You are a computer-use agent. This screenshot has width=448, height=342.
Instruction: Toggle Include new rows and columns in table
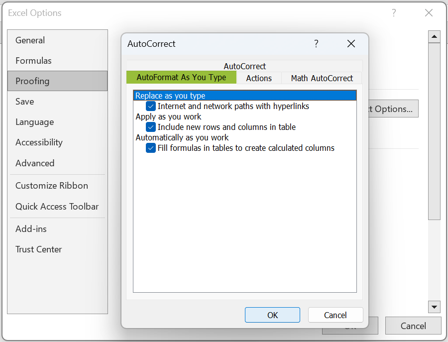(x=150, y=127)
